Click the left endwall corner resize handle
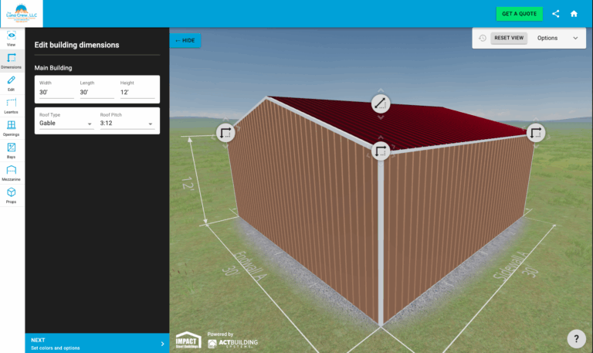 [x=225, y=133]
